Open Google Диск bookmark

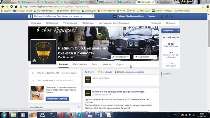[x=89, y=11]
